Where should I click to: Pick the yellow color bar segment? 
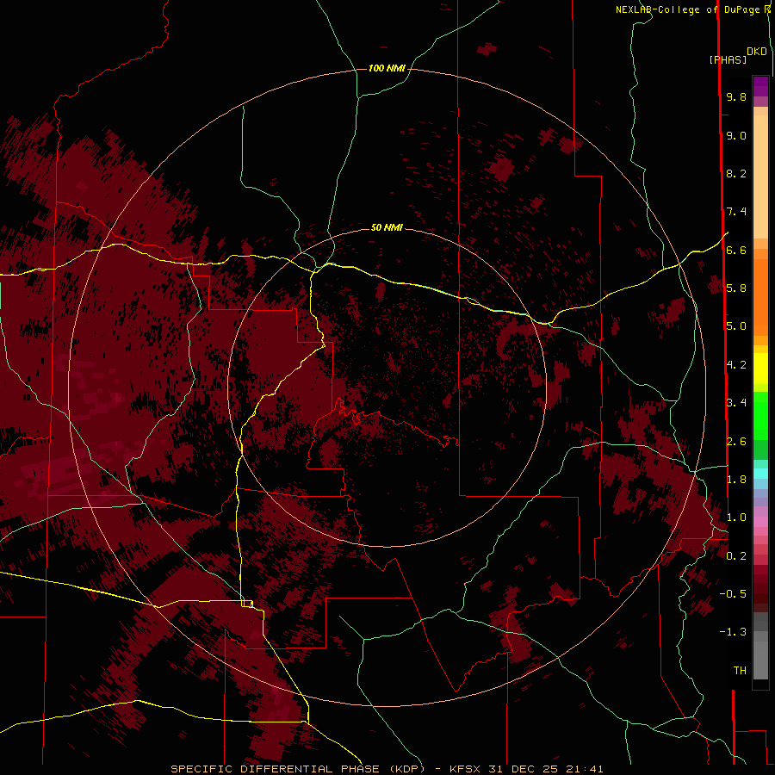[760, 369]
